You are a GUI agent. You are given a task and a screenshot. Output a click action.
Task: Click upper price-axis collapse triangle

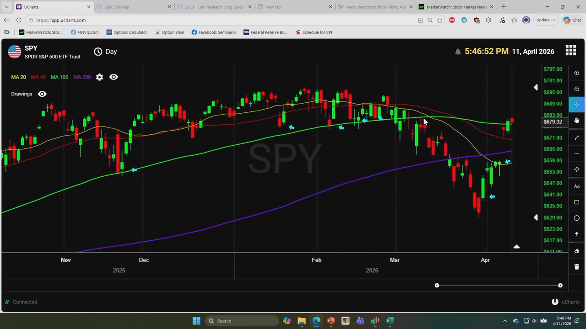pos(536,87)
